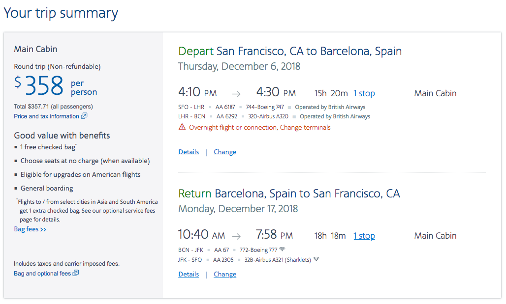Open Bag and optional fees link
This screenshot has height=304, width=506.
click(x=42, y=274)
